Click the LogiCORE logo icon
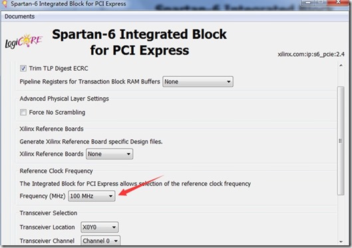The image size is (352, 248). (23, 41)
